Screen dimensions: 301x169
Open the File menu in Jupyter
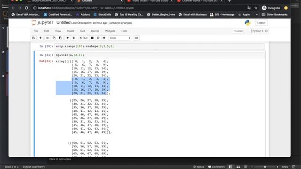(x=36, y=31)
